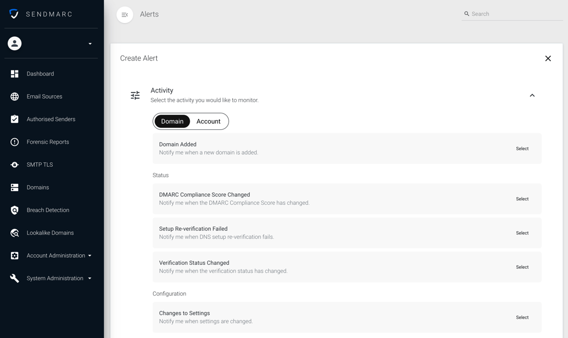568x338 pixels.
Task: Click "Select the activity you would like to monitor" text
Action: [x=204, y=100]
